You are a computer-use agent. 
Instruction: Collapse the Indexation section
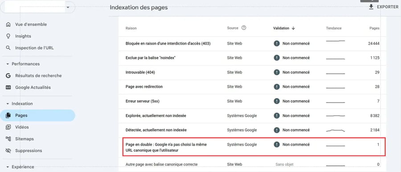(8, 104)
